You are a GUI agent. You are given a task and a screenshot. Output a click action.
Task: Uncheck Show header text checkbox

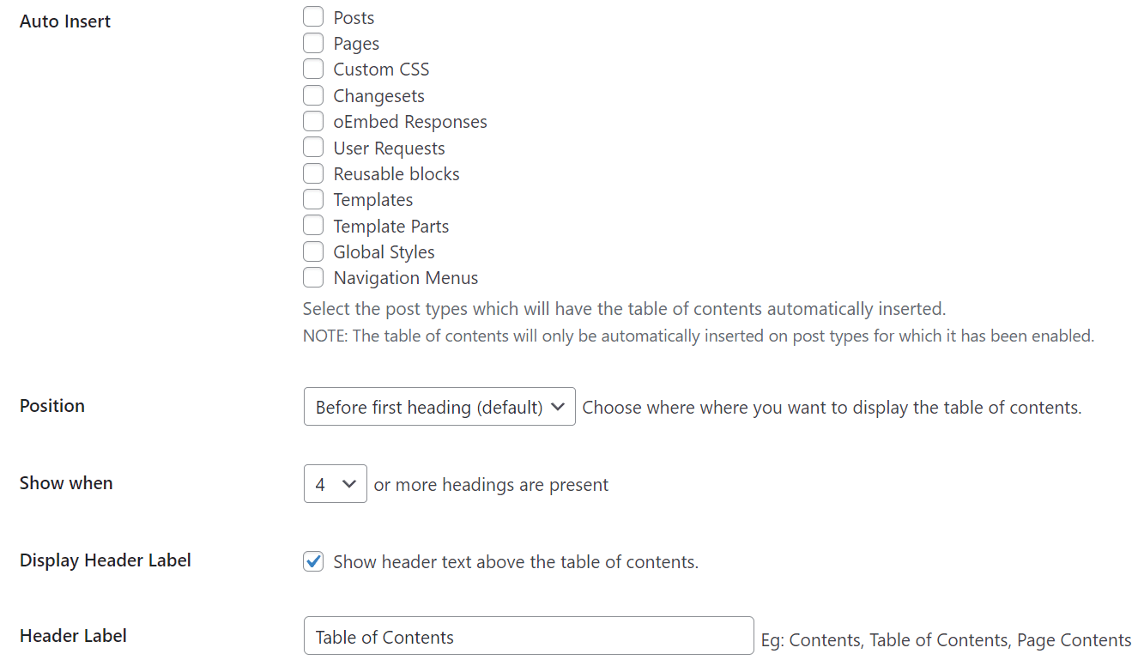click(x=313, y=562)
